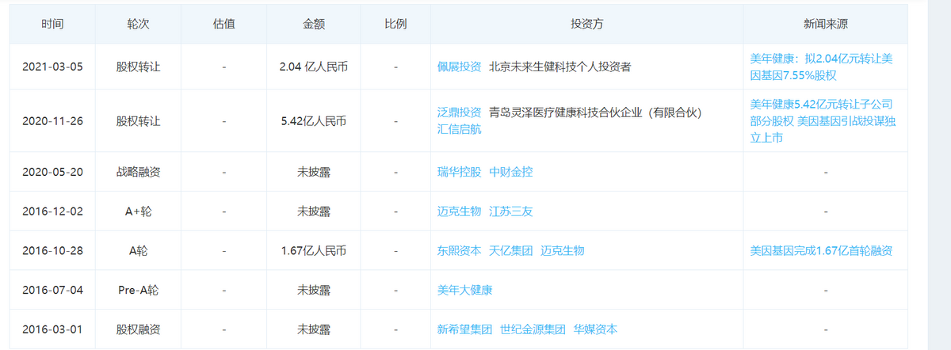
Task: Click amount 1.67亿人民币
Action: coord(313,250)
